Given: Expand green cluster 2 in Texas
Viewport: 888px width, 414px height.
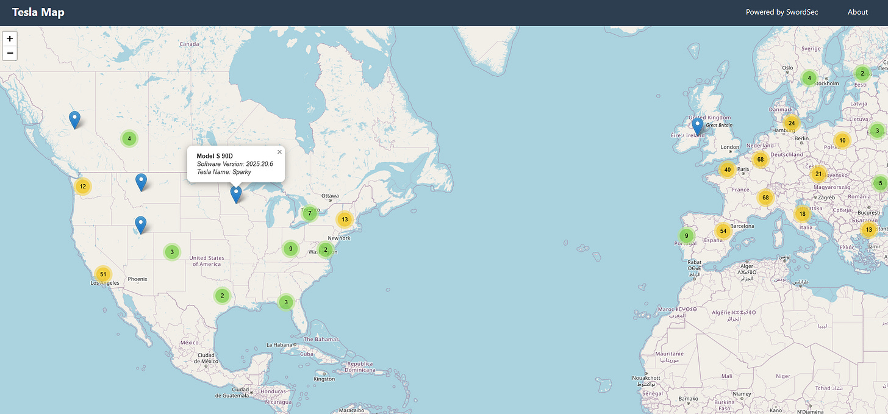Looking at the screenshot, I should [x=222, y=296].
